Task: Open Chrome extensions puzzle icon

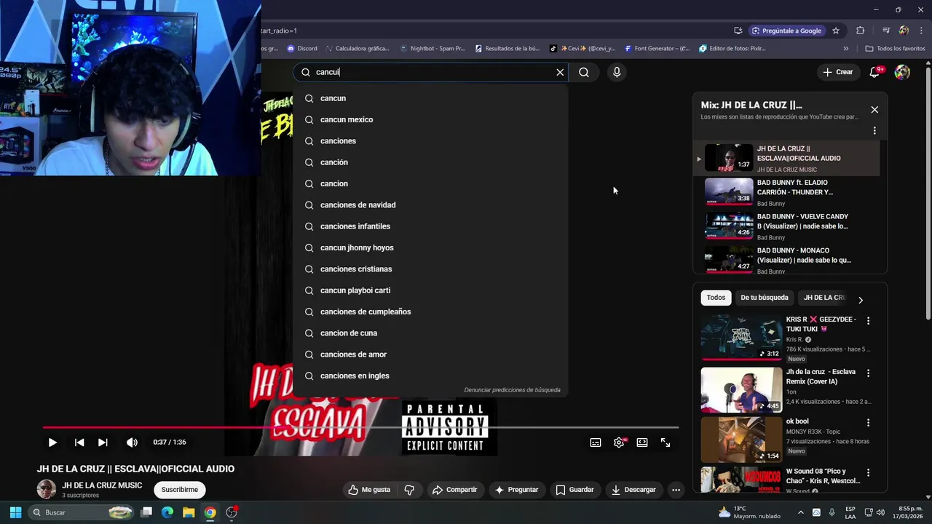Action: coord(860,31)
